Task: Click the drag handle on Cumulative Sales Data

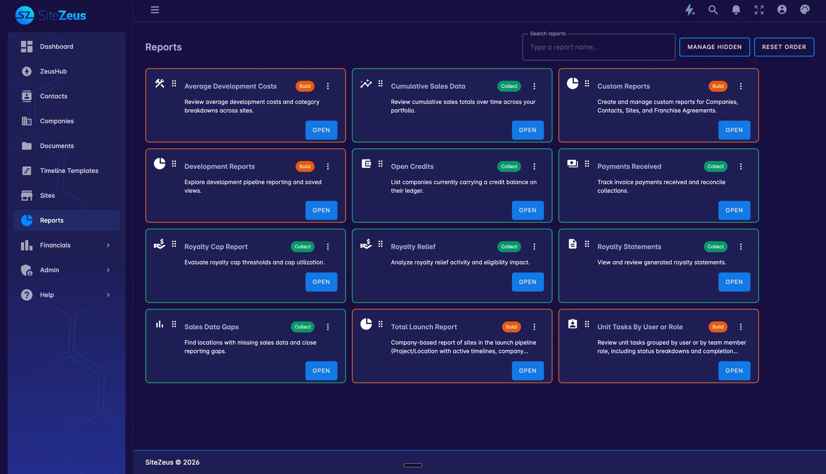Action: (x=380, y=84)
